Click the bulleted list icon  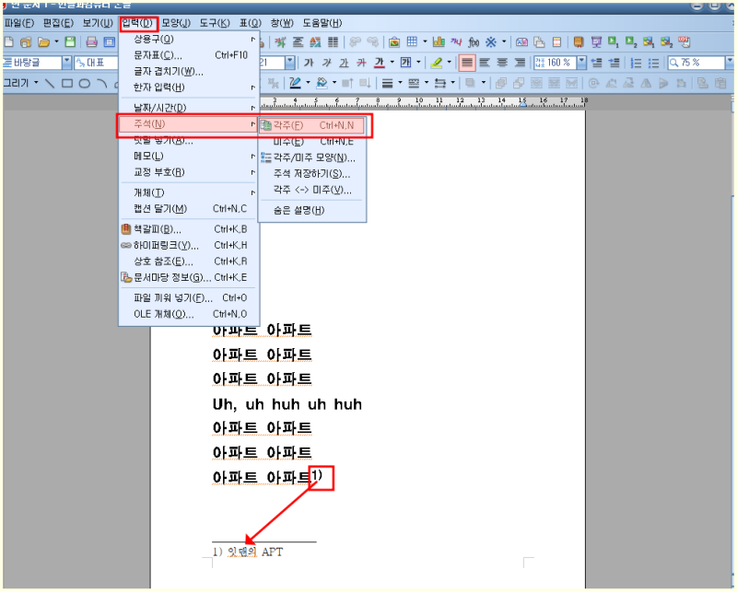[x=654, y=63]
